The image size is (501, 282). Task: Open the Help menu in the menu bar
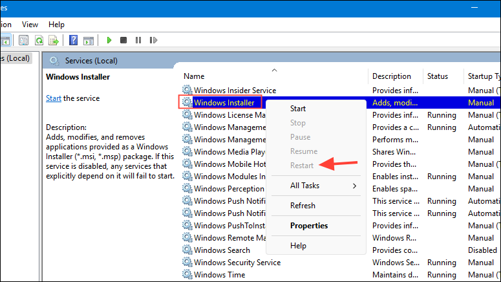pos(56,25)
